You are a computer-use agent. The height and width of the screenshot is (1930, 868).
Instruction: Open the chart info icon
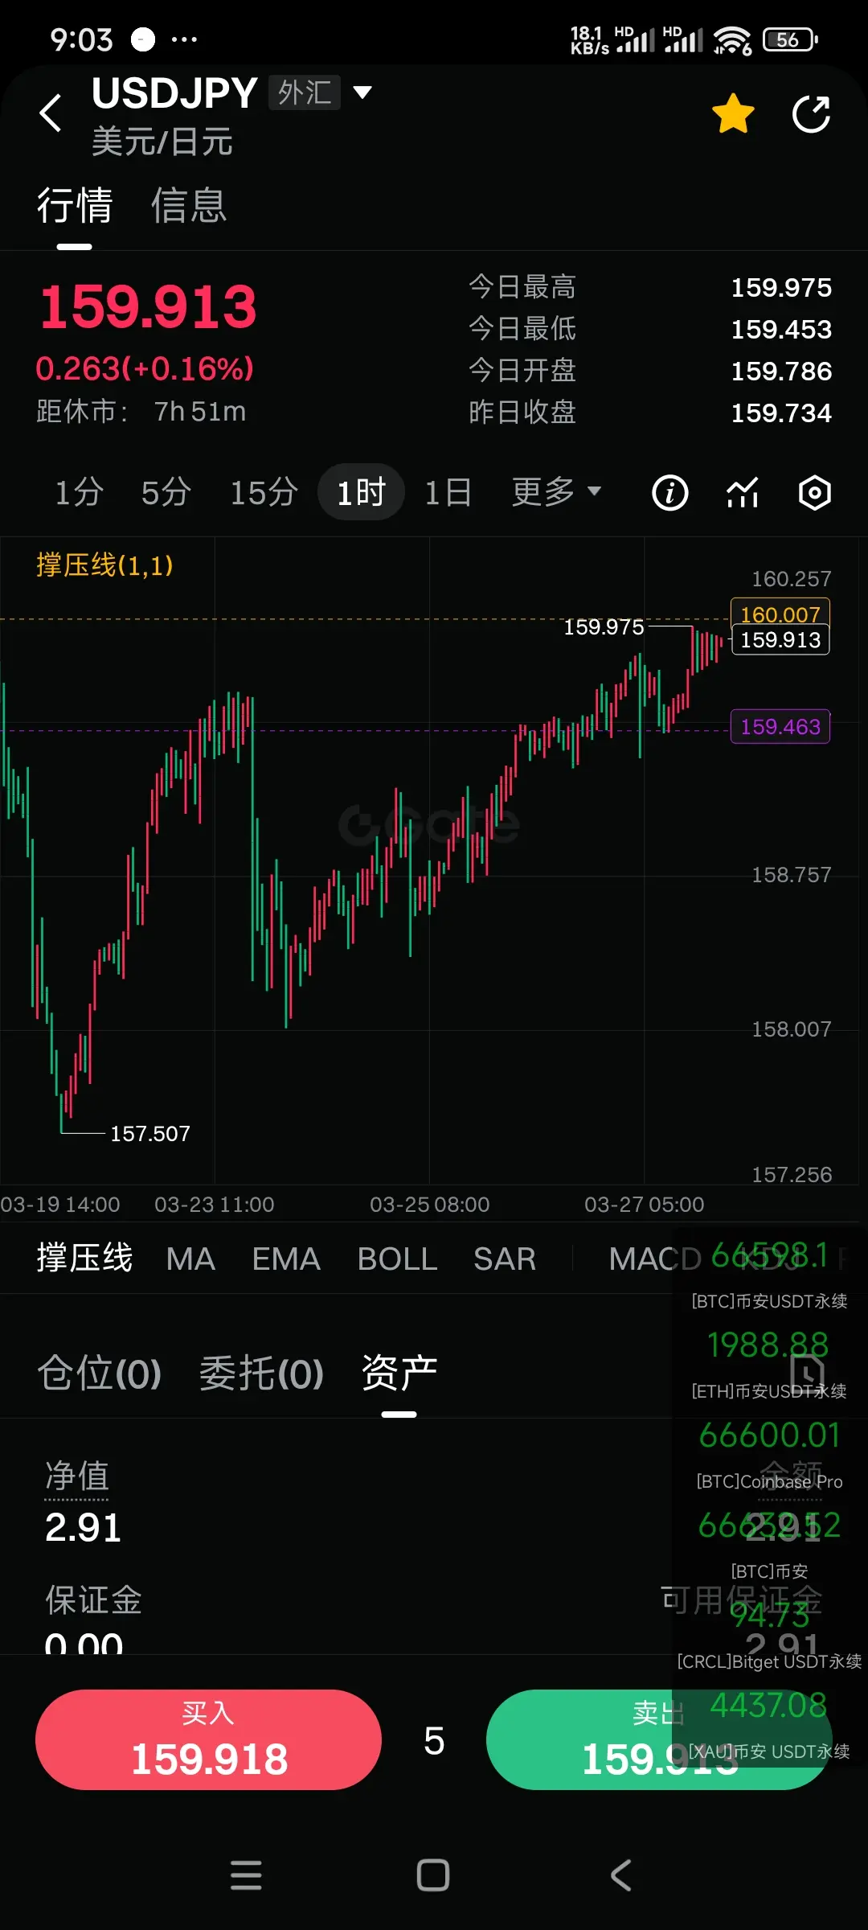[670, 492]
